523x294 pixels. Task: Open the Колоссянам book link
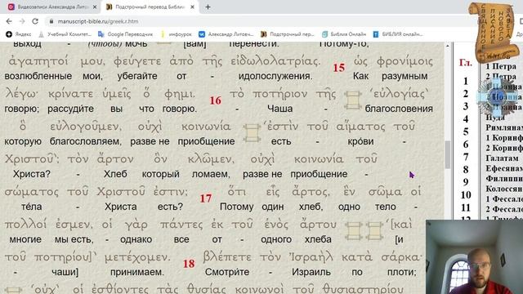pos(504,189)
